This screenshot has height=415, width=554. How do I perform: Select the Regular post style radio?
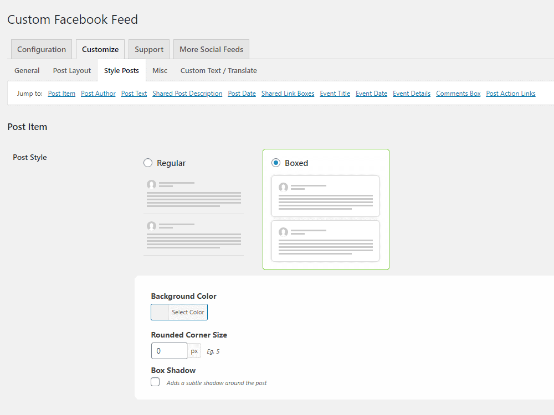[148, 163]
